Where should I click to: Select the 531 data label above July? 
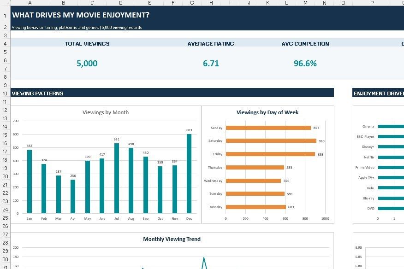coord(117,139)
